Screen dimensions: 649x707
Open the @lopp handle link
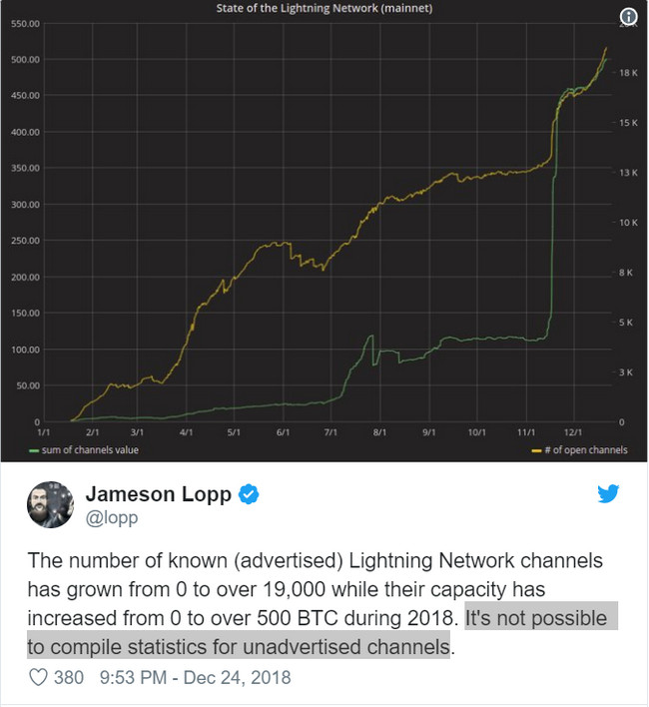point(112,518)
